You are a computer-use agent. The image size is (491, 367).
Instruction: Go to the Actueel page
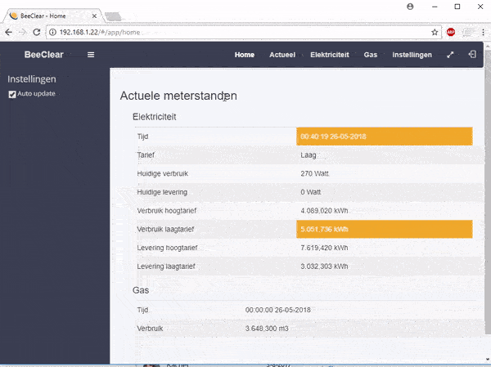coord(282,55)
